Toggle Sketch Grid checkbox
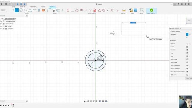Viewport: 192px width, 108px height. coord(187,50)
